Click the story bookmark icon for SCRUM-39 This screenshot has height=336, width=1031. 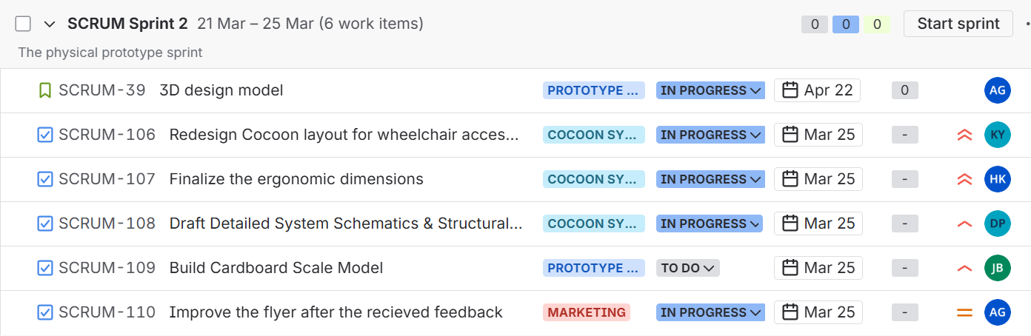point(45,91)
